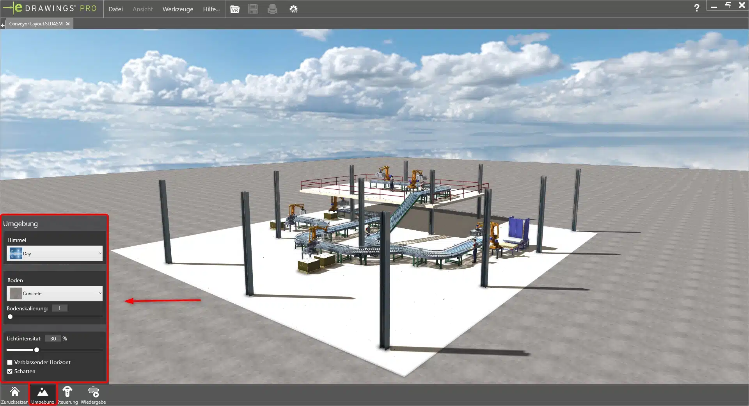This screenshot has height=406, width=749.
Task: Open the Umgebung environment panel icon
Action: coord(43,392)
